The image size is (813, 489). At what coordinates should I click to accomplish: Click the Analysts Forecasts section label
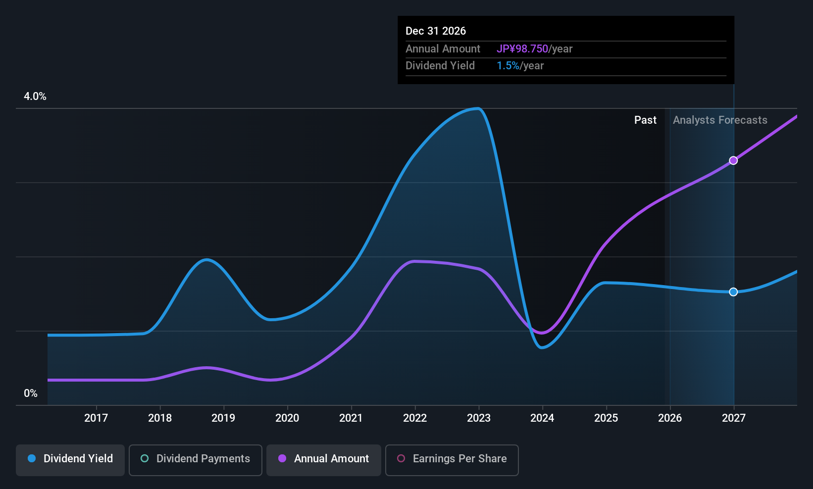point(720,120)
